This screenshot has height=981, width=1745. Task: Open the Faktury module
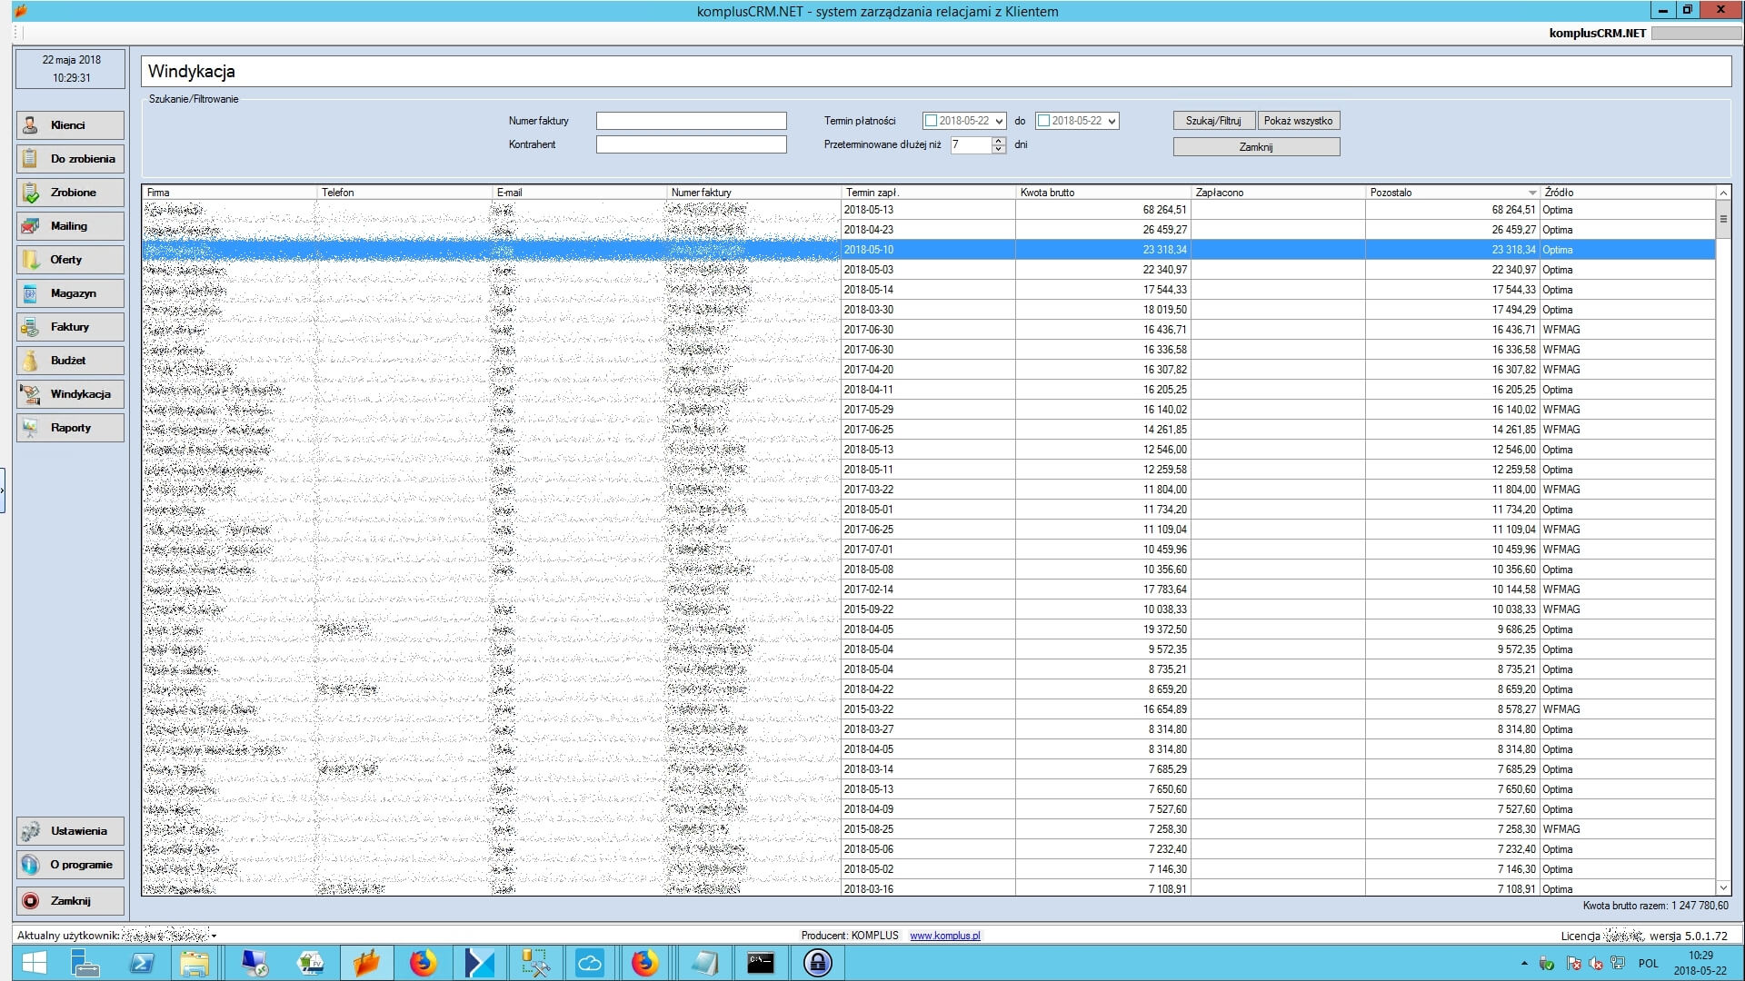pos(70,327)
